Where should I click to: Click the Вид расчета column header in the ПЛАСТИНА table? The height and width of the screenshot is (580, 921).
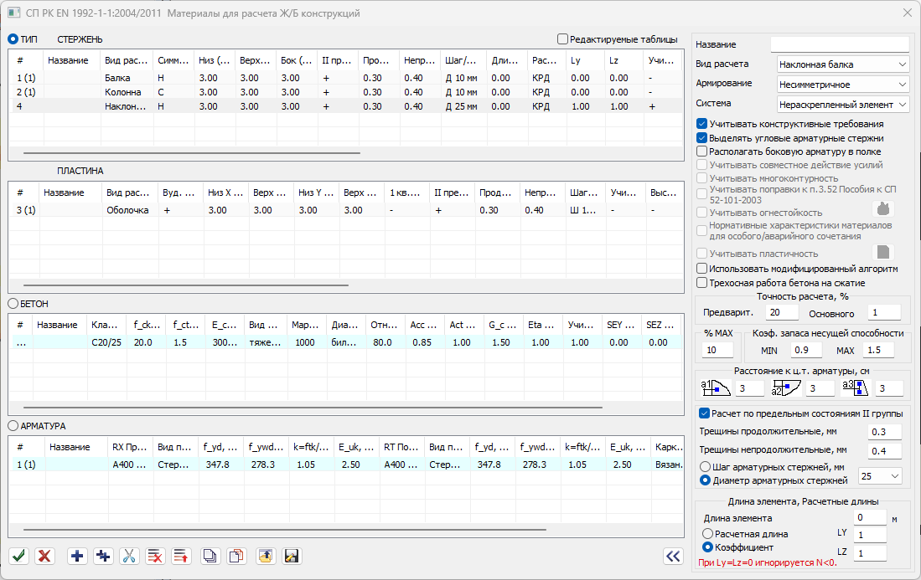(x=127, y=192)
